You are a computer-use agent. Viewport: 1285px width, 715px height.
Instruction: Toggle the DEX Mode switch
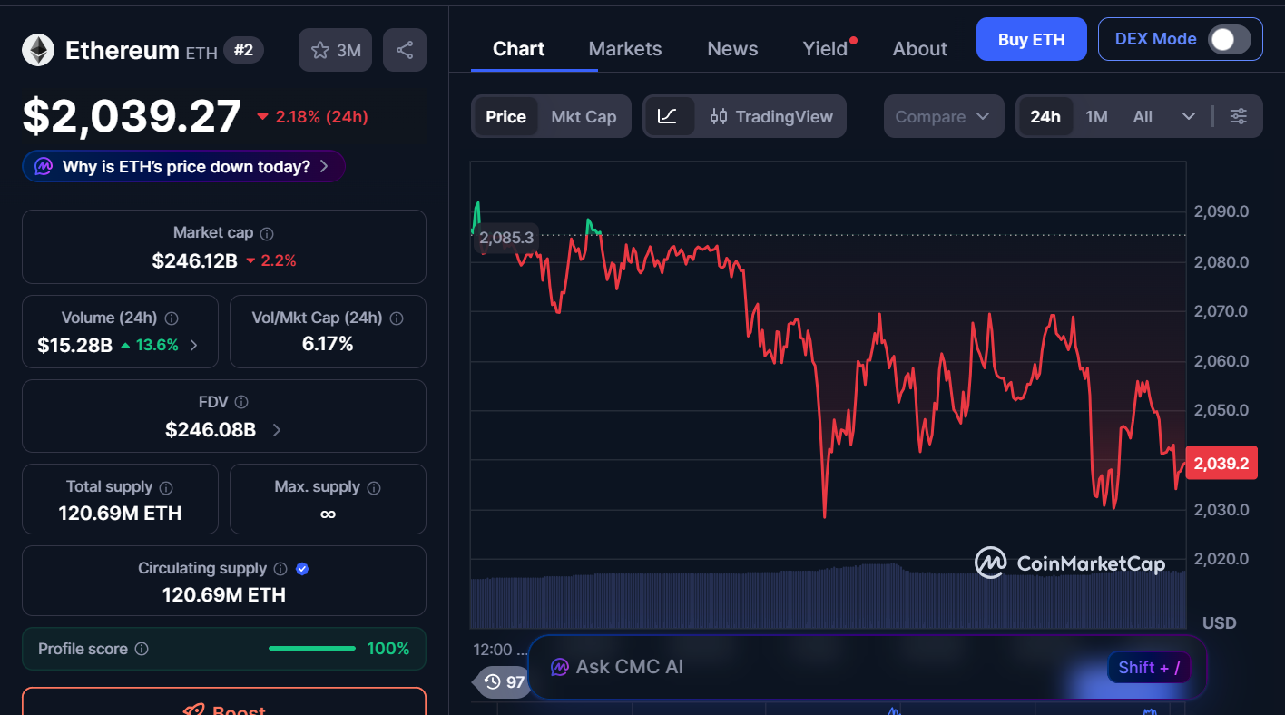1230,39
